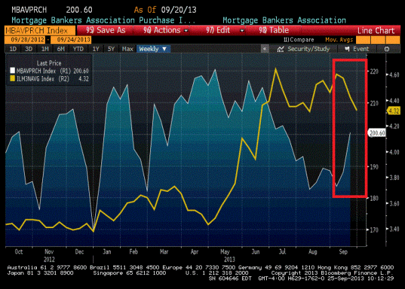Click the 200.60 white value tag

tap(377, 133)
